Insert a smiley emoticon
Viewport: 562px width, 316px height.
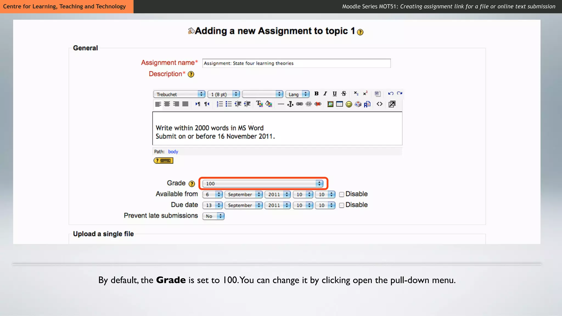[349, 104]
